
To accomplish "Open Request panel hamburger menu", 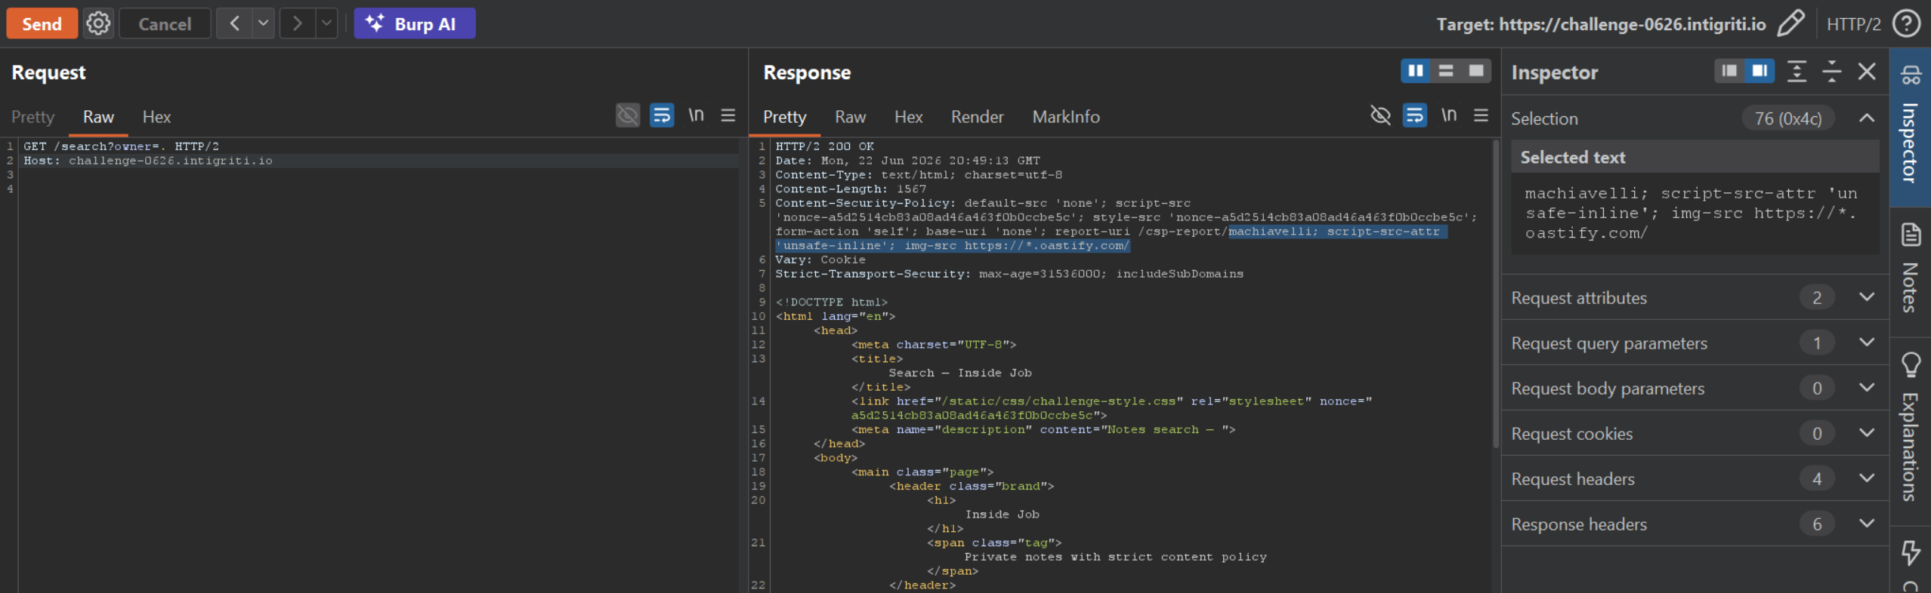I will 728,115.
